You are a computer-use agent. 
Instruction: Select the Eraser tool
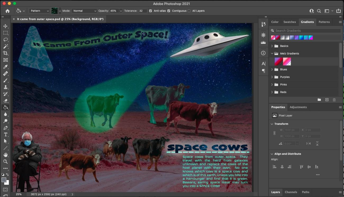(6, 101)
